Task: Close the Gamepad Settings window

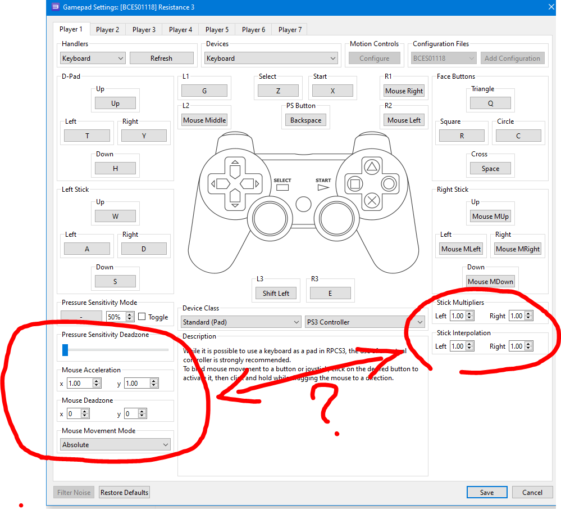Action: 551,7
